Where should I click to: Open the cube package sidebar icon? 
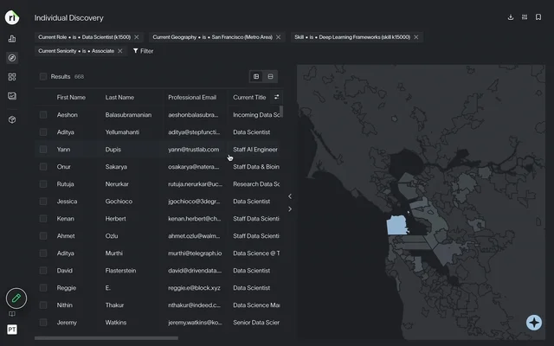12,119
